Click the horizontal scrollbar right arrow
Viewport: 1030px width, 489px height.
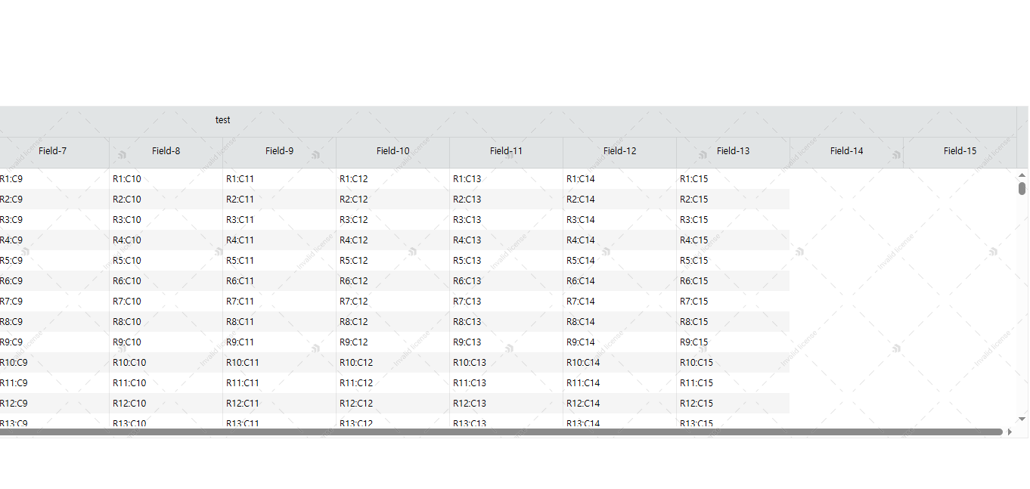1010,432
